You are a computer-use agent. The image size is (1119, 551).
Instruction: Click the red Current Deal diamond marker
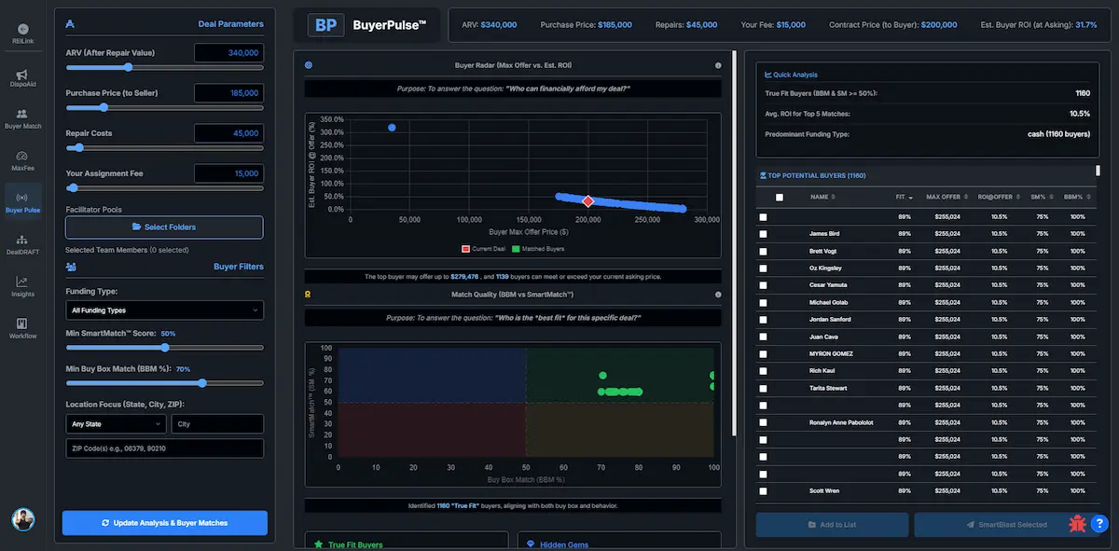coord(587,200)
